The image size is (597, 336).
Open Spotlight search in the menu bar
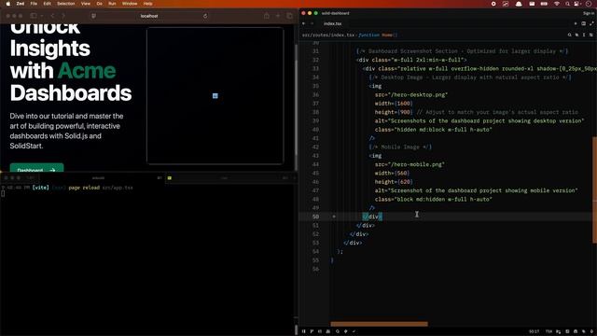click(x=567, y=4)
